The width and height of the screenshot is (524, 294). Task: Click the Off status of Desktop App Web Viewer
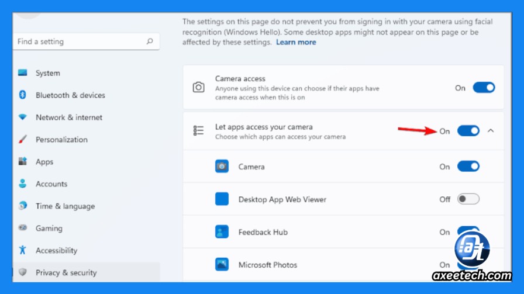tap(445, 199)
